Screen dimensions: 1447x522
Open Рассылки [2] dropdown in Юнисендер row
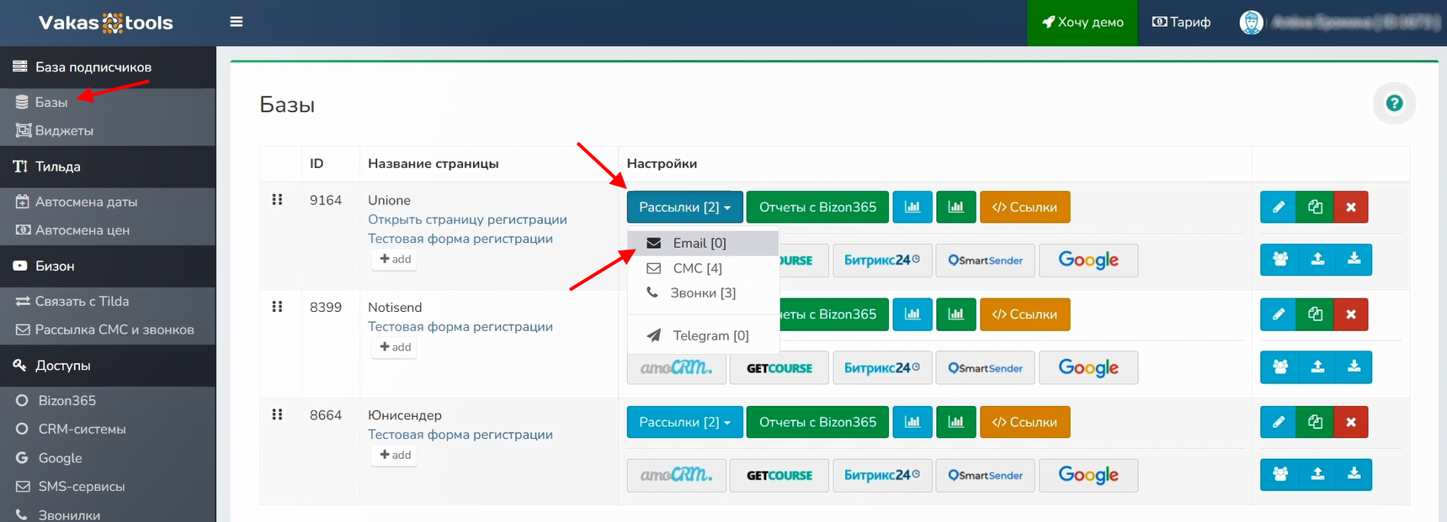pos(684,422)
